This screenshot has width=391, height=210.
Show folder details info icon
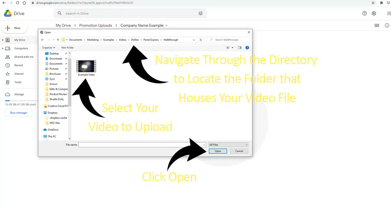click(387, 25)
